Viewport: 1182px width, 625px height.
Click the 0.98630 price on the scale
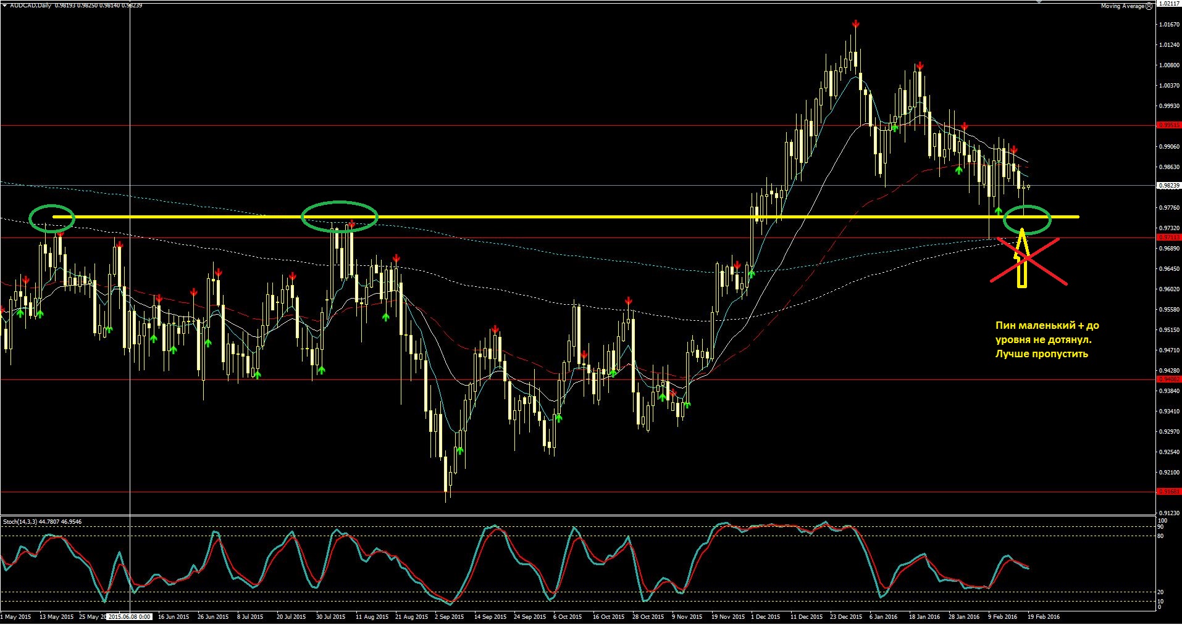pyautogui.click(x=1170, y=167)
